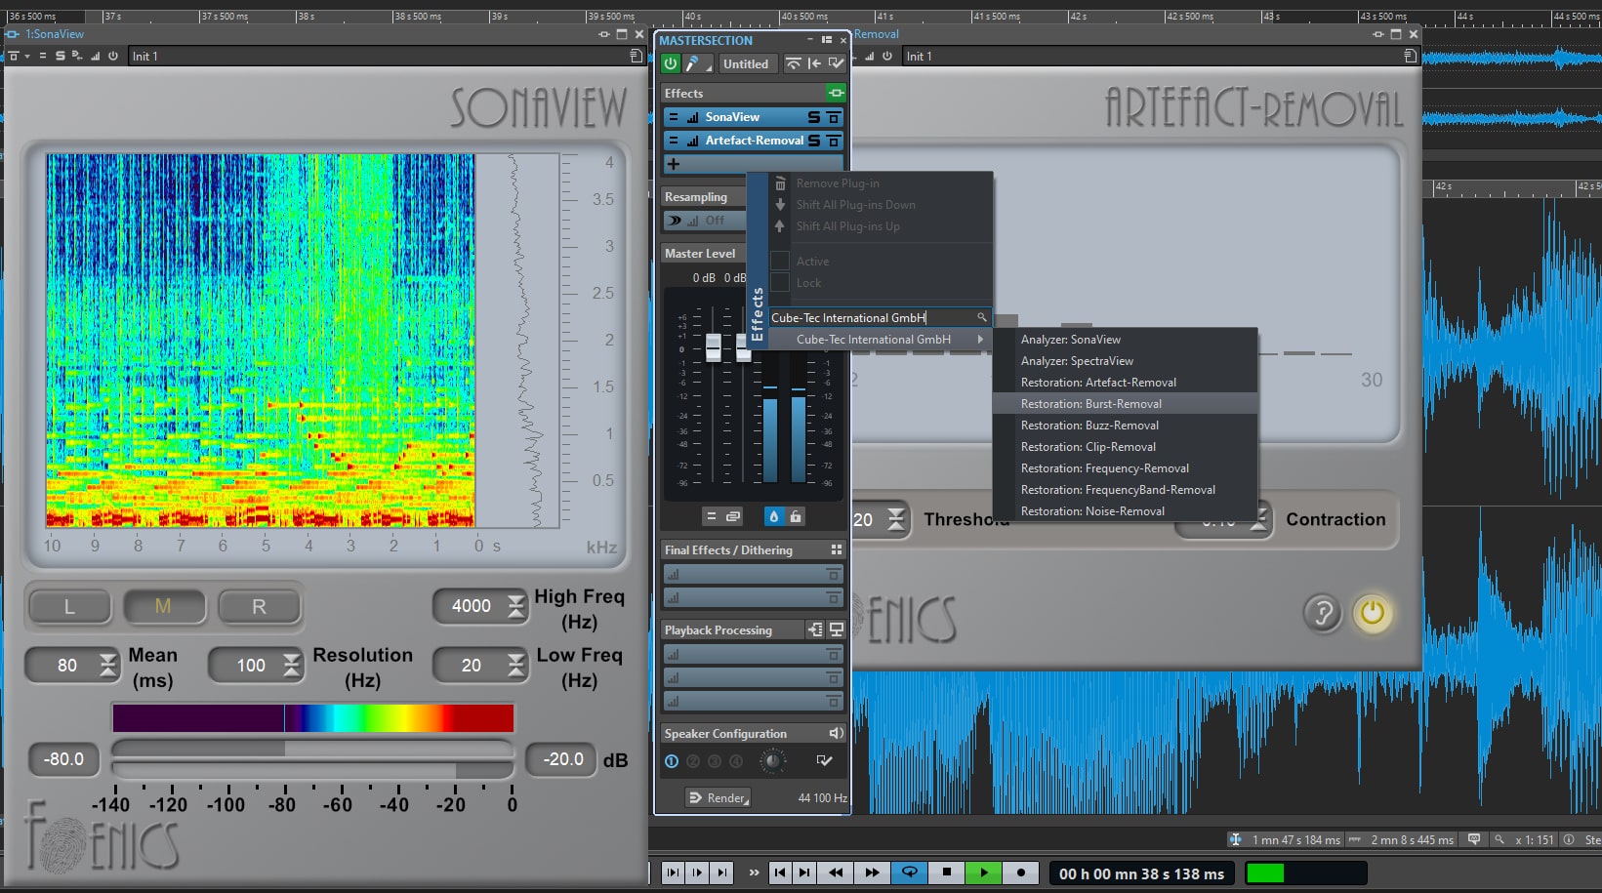
Task: Add a new effect slot with the plus button
Action: coord(675,164)
